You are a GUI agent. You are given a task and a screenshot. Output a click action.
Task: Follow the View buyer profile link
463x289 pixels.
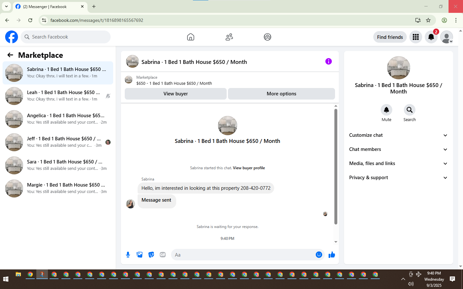(249, 168)
